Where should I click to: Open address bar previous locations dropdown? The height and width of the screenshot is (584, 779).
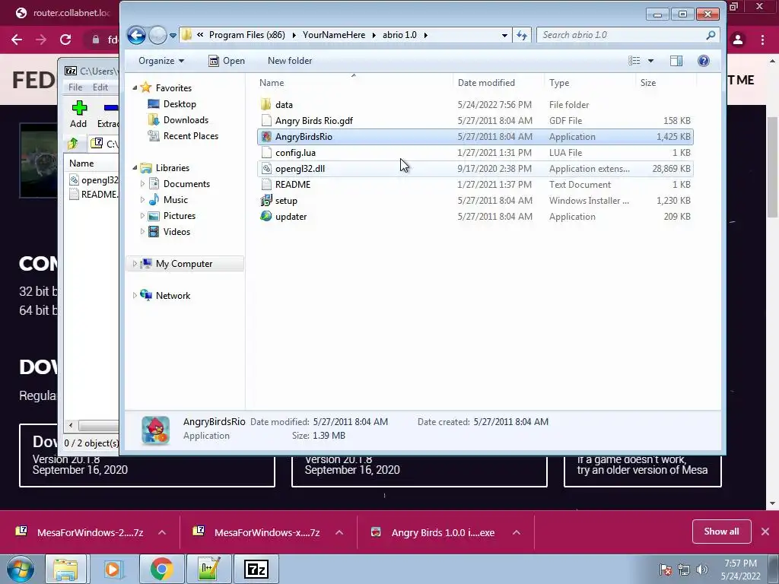504,35
